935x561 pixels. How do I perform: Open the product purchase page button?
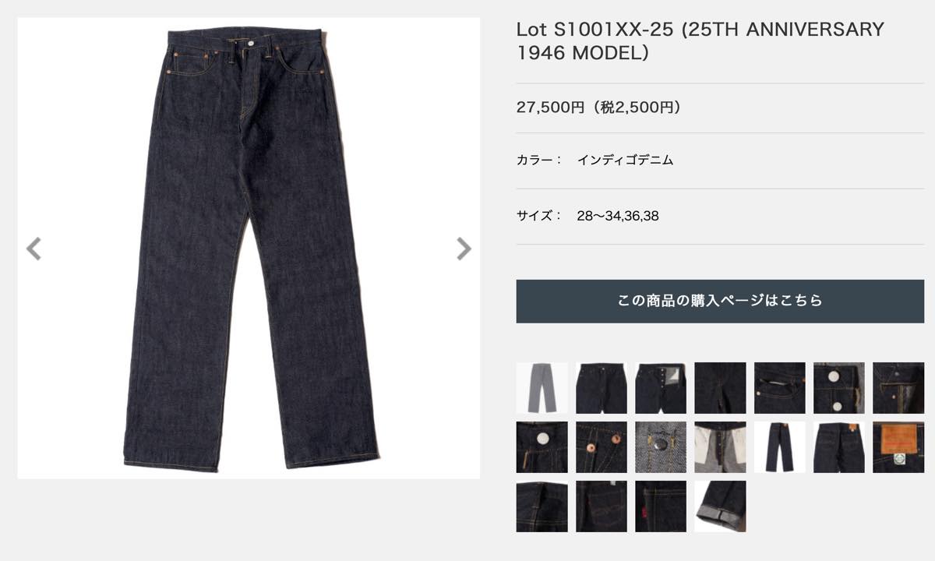(x=720, y=301)
